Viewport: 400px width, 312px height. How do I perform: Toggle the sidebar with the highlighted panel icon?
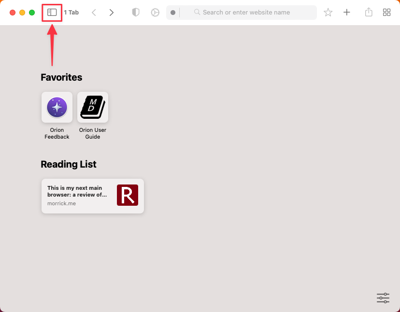pyautogui.click(x=52, y=12)
